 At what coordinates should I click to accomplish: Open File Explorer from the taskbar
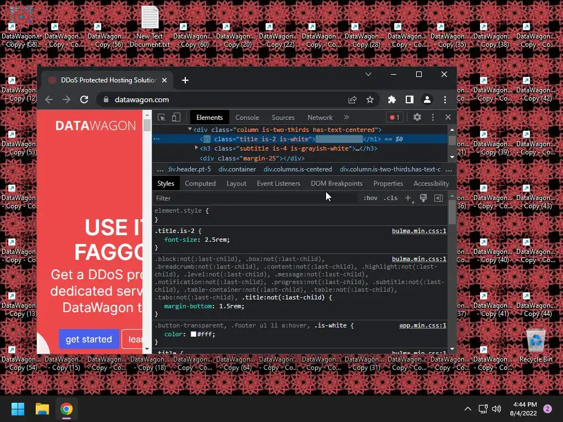(x=42, y=409)
